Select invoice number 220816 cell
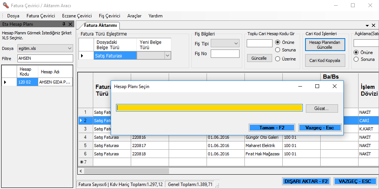 pos(150,138)
